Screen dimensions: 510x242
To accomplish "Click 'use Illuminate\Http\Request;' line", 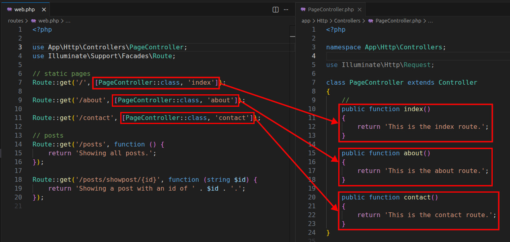I will click(380, 65).
